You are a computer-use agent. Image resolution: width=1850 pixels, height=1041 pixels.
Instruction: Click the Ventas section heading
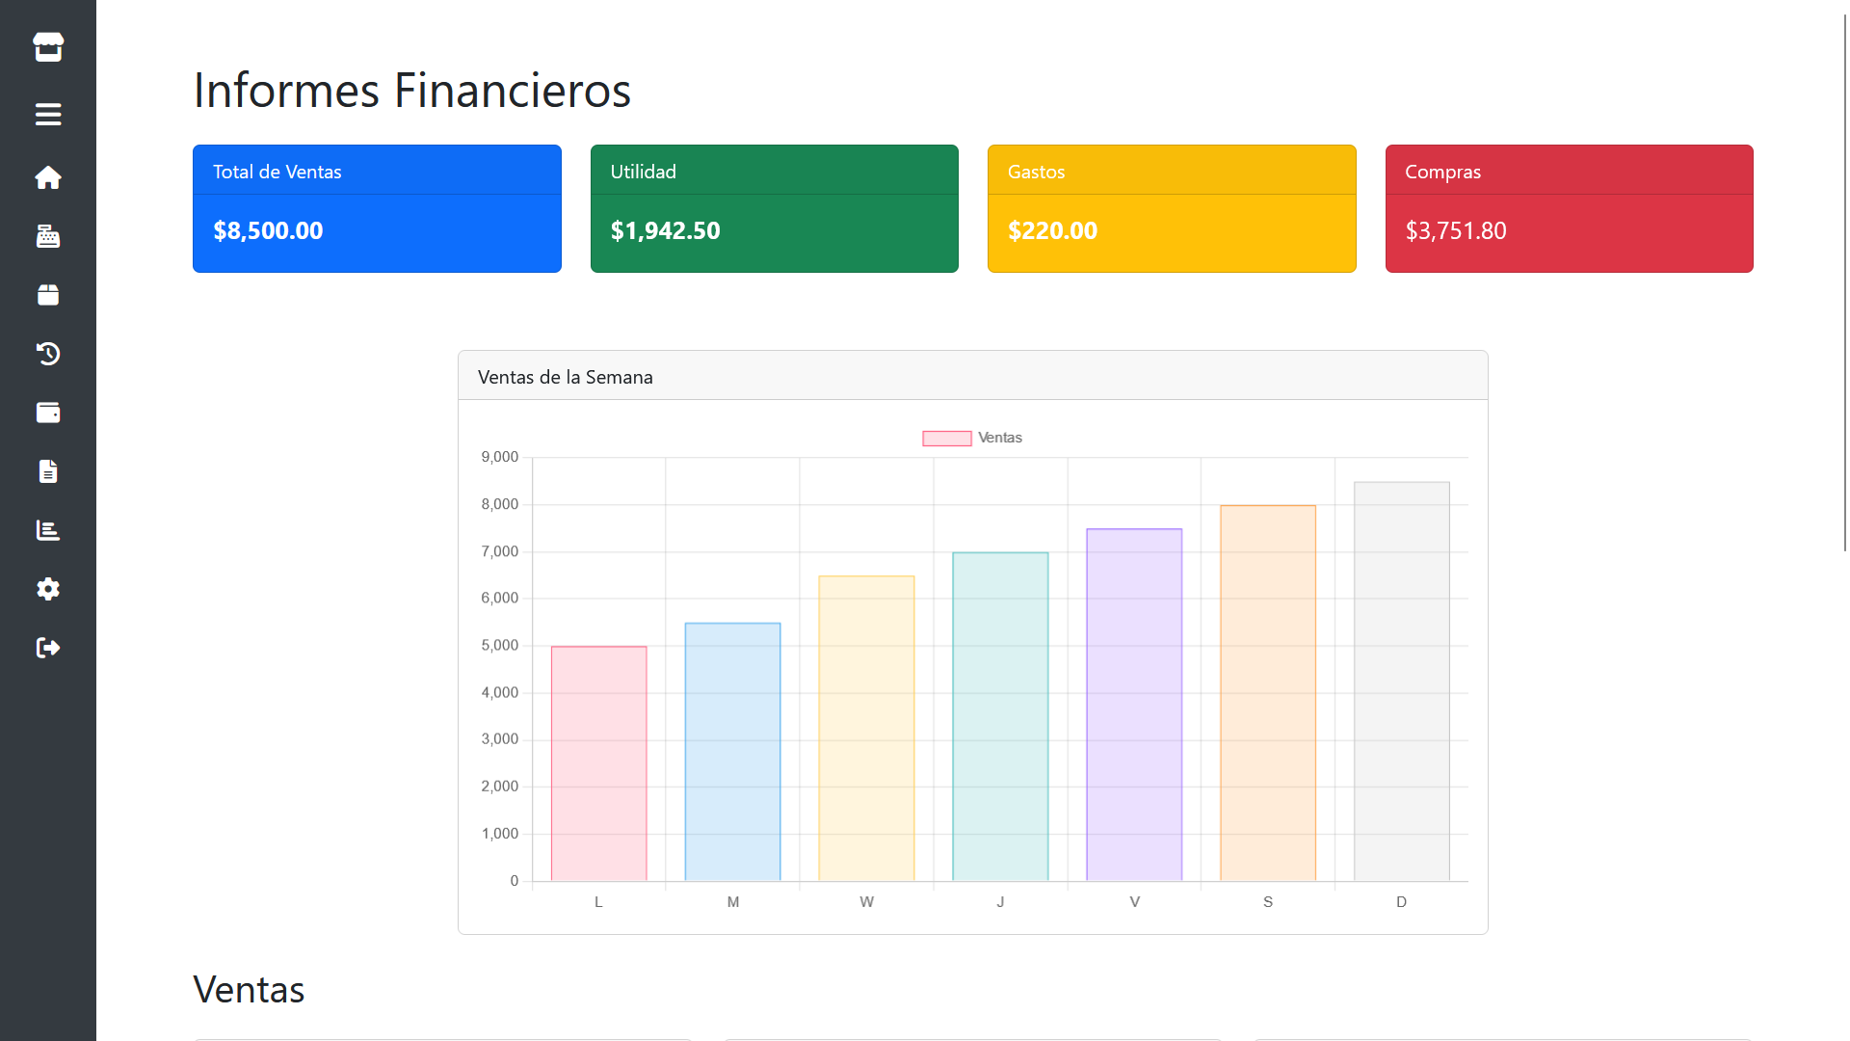(x=249, y=990)
